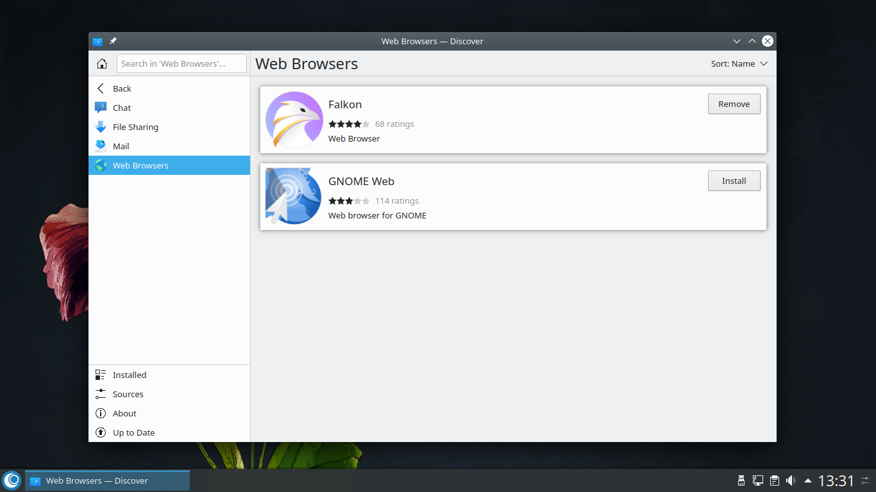The image size is (876, 492).
Task: Click the About info icon
Action: (101, 413)
